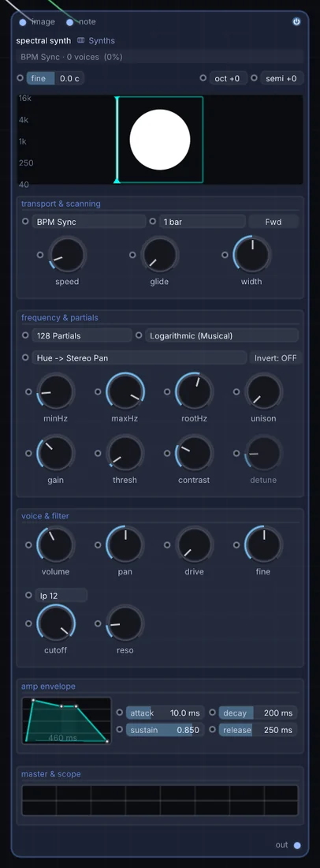Screen dimensions: 320x868
Task: Click the thresh knob
Action: tap(125, 453)
